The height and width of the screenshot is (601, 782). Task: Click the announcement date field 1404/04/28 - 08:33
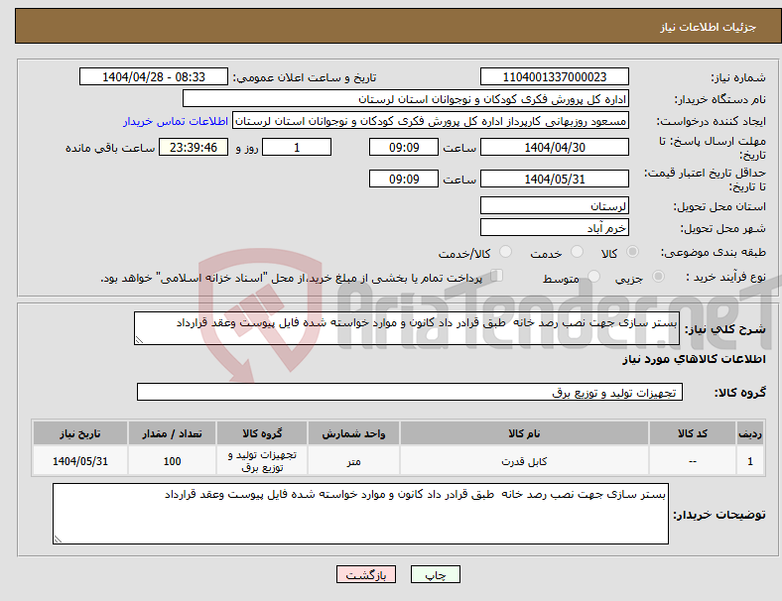(x=154, y=76)
